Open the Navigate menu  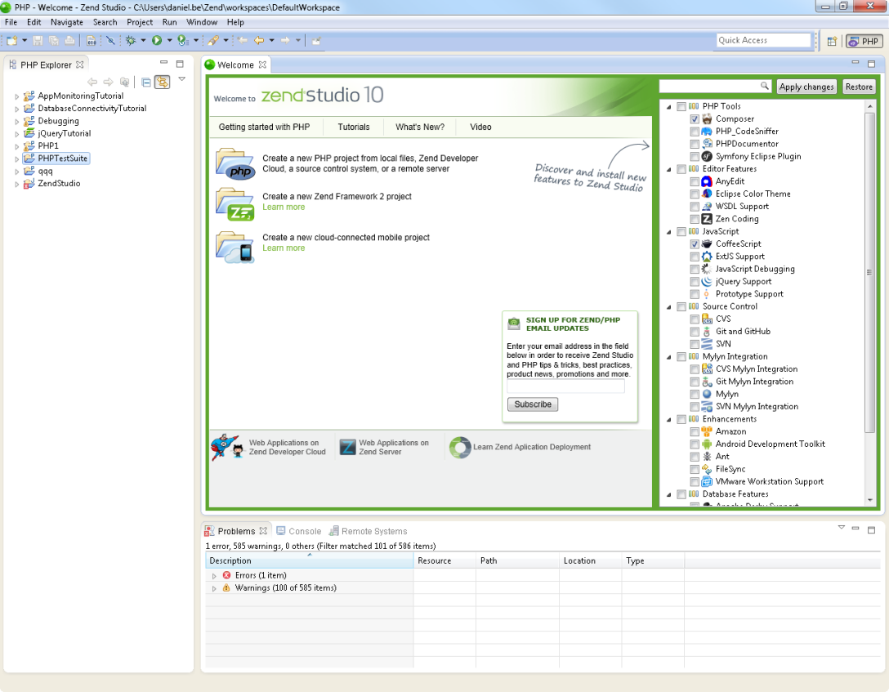pyautogui.click(x=67, y=22)
